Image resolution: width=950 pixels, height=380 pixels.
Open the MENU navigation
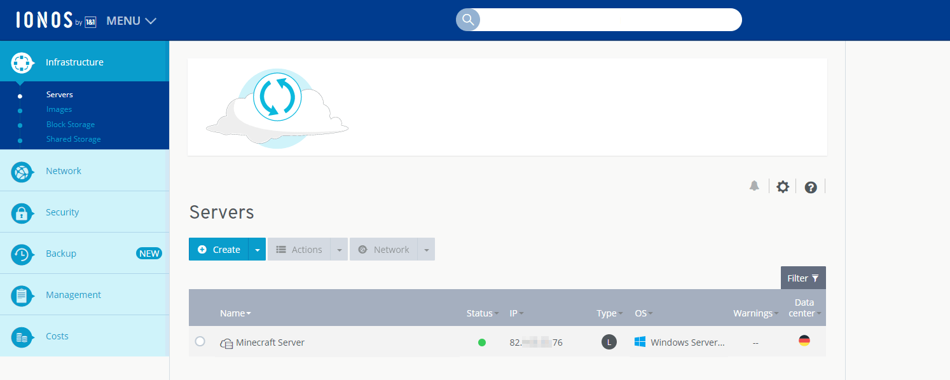pos(130,20)
